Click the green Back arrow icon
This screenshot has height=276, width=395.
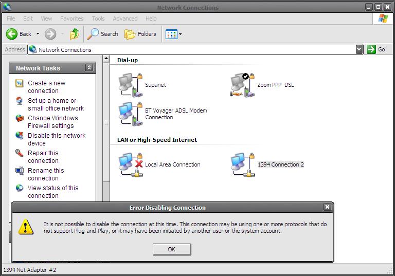click(12, 34)
